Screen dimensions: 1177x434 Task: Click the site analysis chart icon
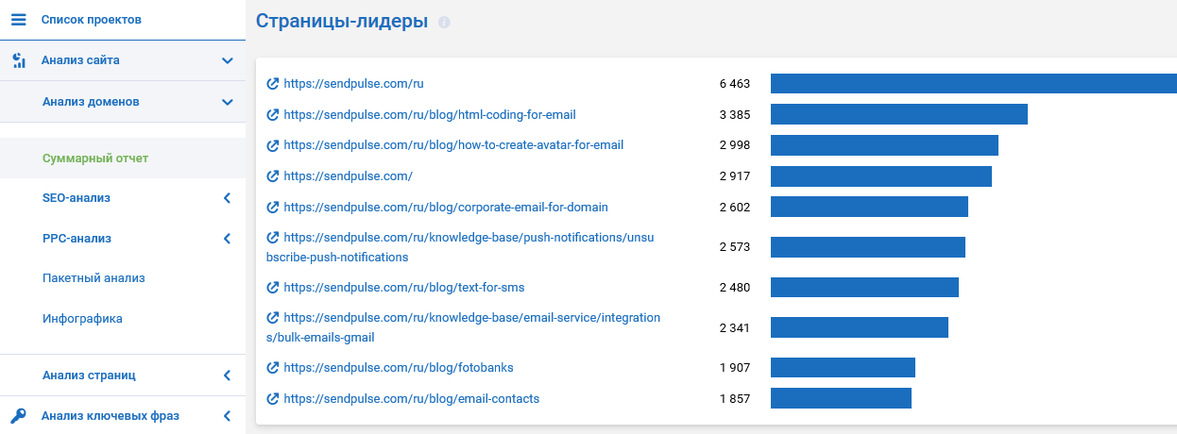(x=19, y=60)
